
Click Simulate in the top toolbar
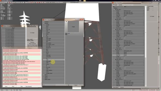click(x=64, y=2)
